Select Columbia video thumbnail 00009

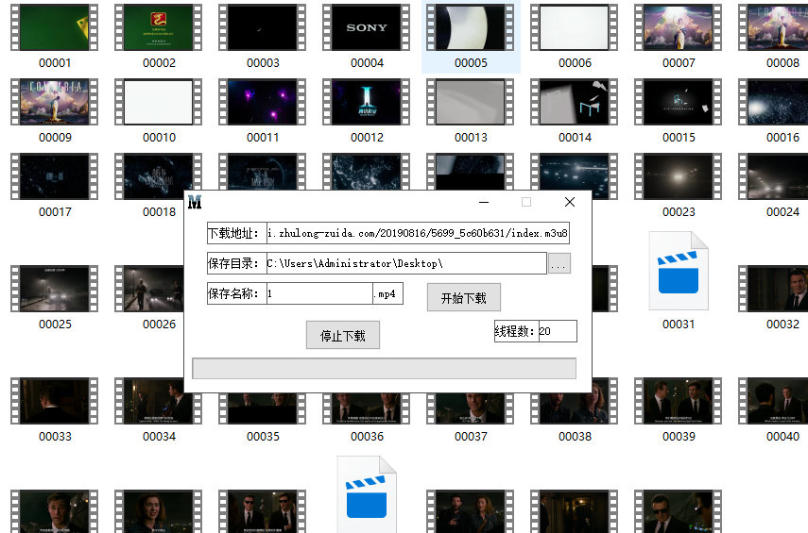click(55, 102)
